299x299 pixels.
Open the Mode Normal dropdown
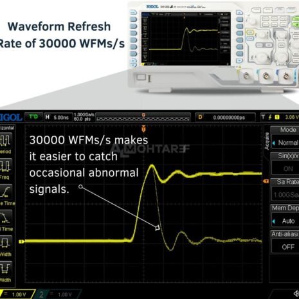pyautogui.click(x=285, y=143)
